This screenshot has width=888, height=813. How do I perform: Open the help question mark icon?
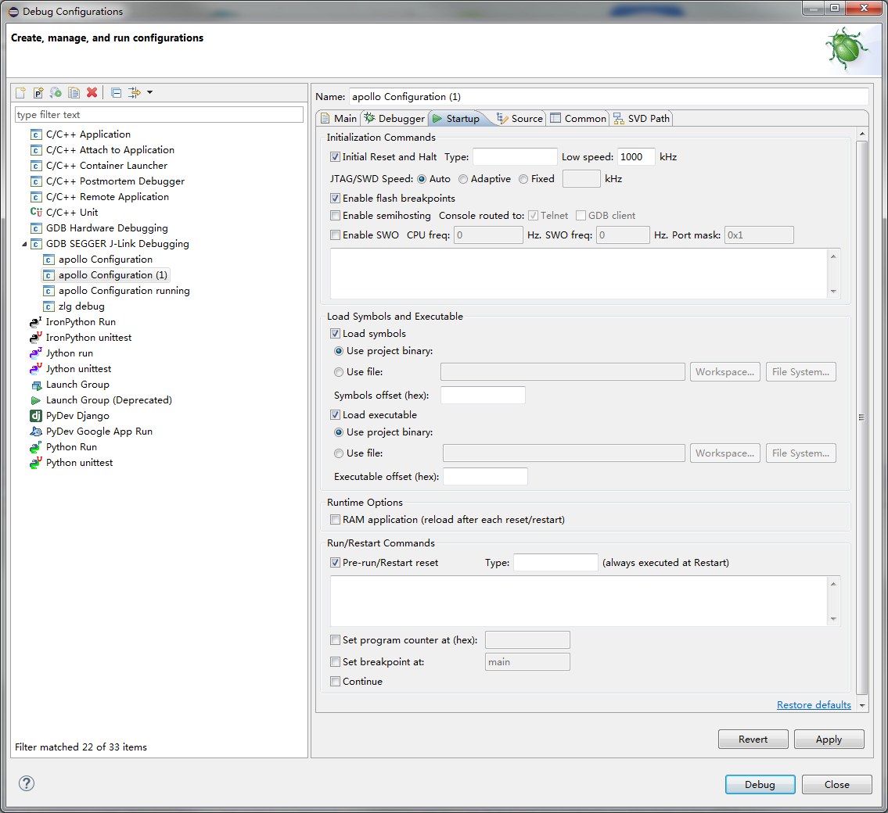pyautogui.click(x=27, y=783)
